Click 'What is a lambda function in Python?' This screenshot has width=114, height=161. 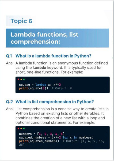(54, 56)
